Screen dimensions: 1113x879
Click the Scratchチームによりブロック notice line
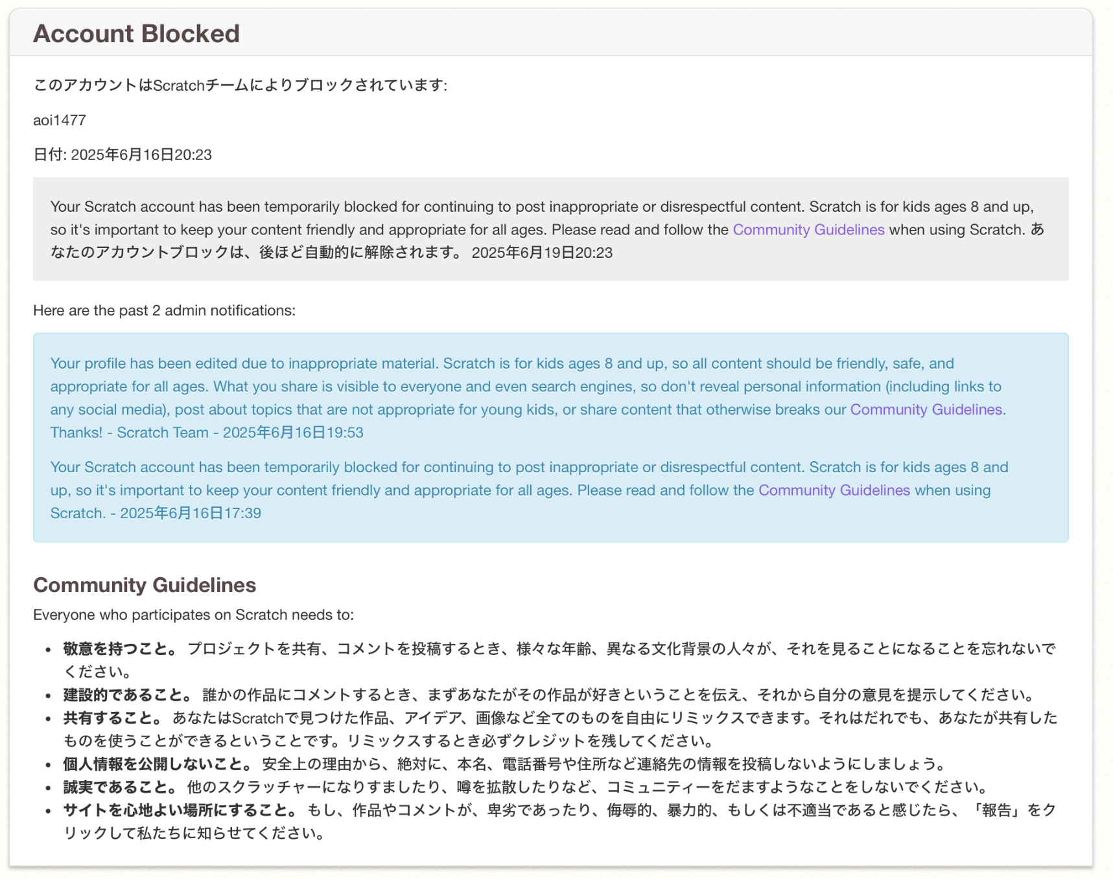pos(240,86)
